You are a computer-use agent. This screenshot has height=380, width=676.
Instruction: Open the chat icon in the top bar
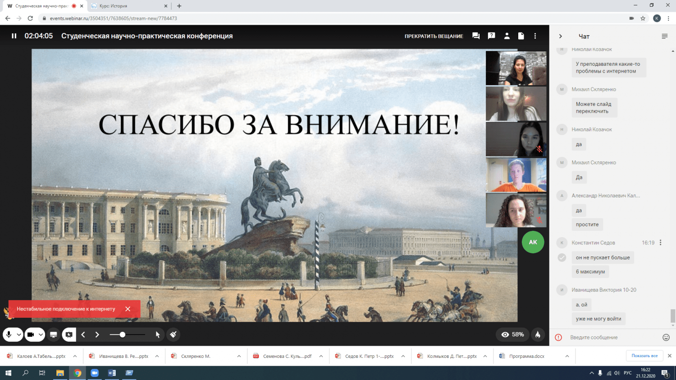pyautogui.click(x=476, y=36)
